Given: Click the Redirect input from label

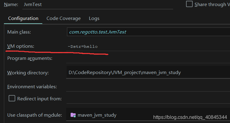Looking at the screenshot, I should pos(40,99).
